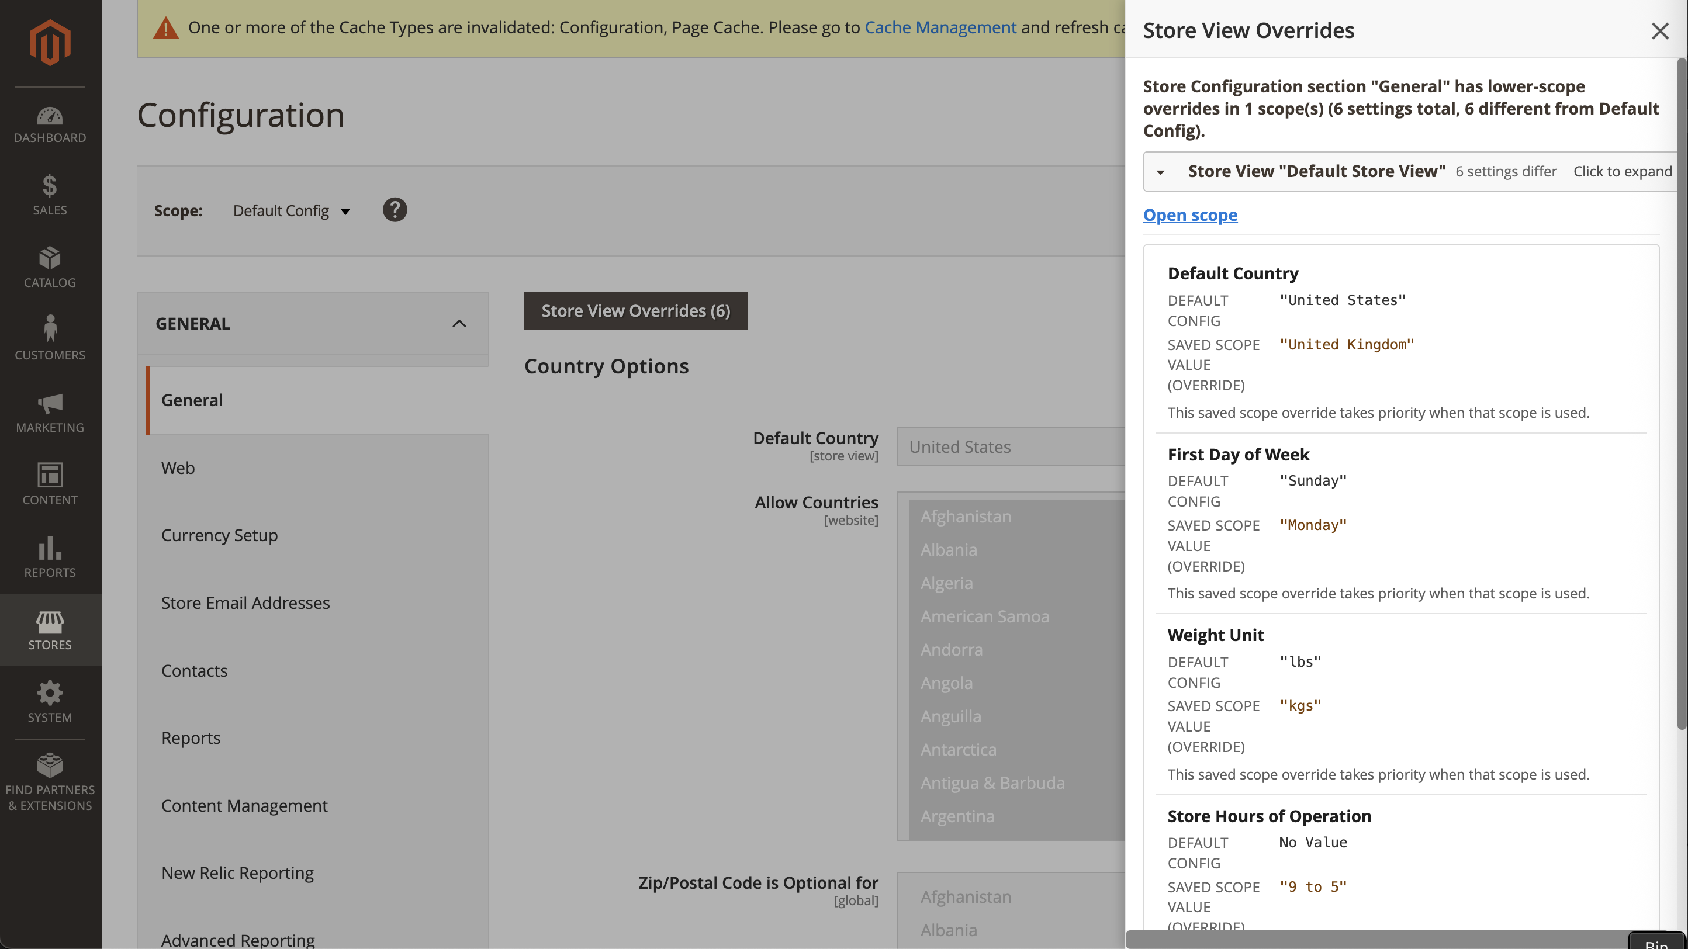This screenshot has width=1688, height=949.
Task: Click the overrides panel vertical scrollbar
Action: (x=1682, y=393)
